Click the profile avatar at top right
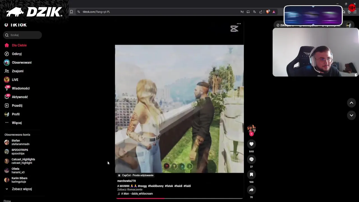This screenshot has height=202, width=359. [348, 25]
